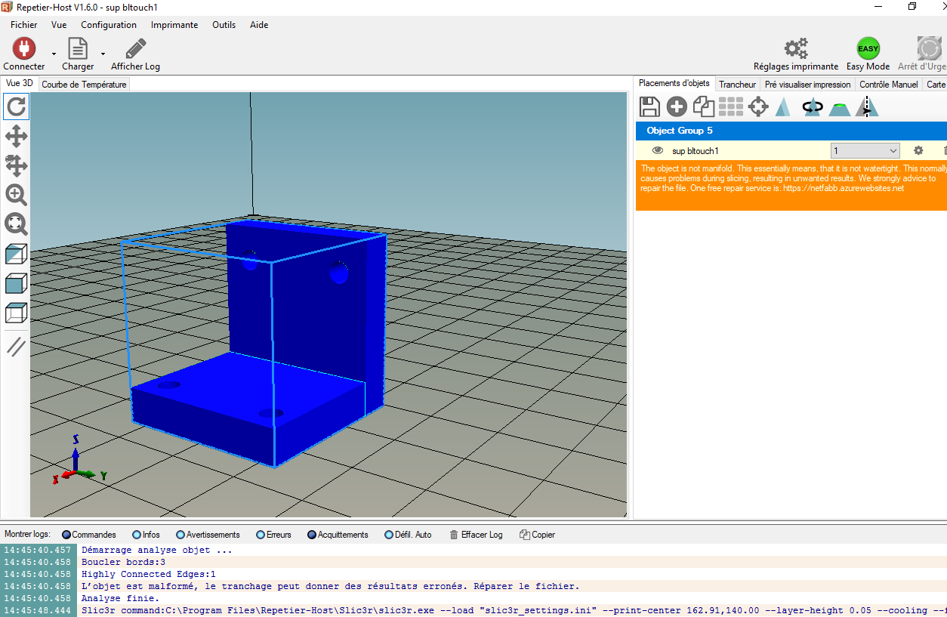947x617 pixels.
Task: Click the auto-position grid icon
Action: coord(731,106)
